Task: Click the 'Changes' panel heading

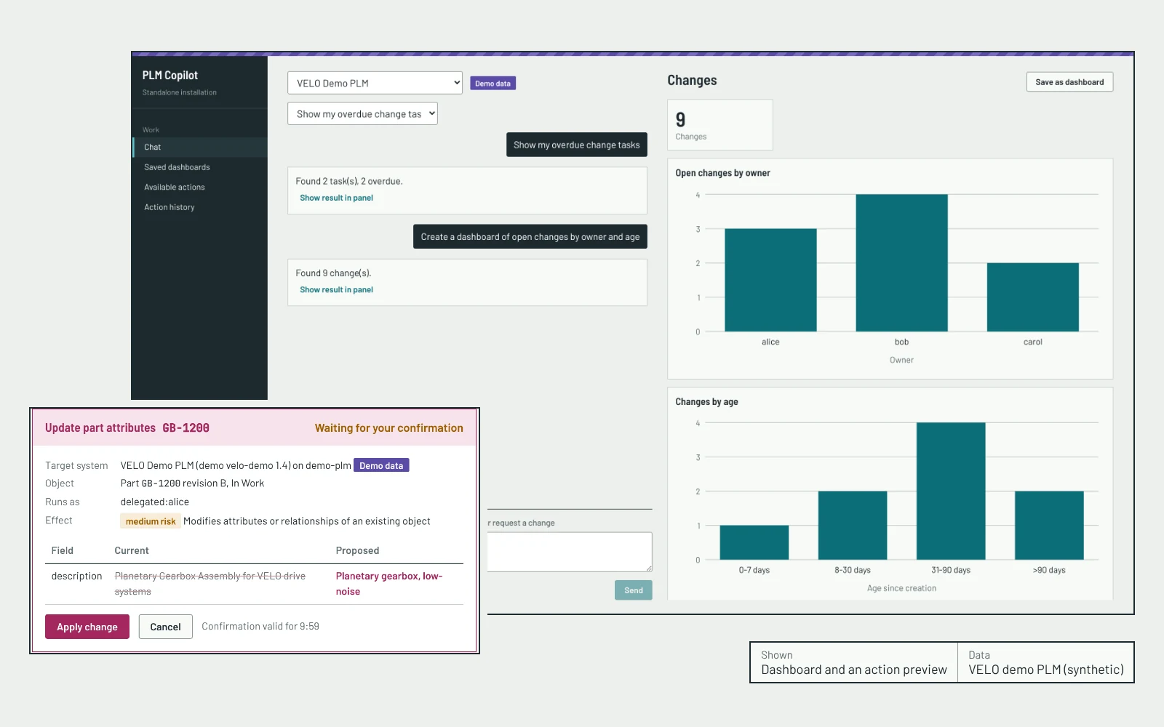Action: pos(692,81)
